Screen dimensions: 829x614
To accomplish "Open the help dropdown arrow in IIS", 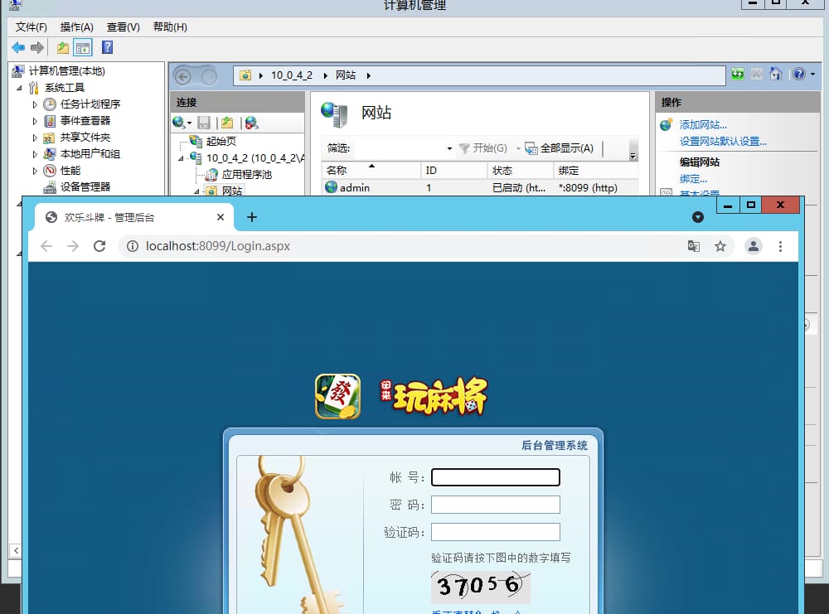I will (x=811, y=74).
